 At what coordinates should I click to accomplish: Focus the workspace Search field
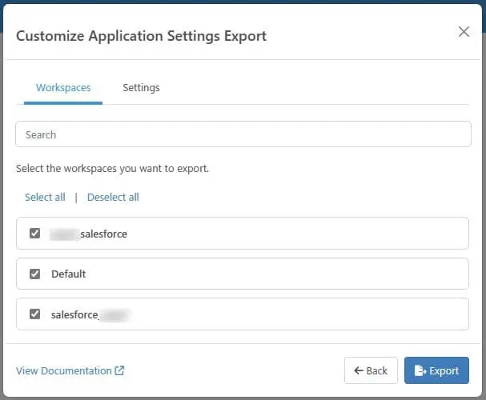(x=243, y=134)
